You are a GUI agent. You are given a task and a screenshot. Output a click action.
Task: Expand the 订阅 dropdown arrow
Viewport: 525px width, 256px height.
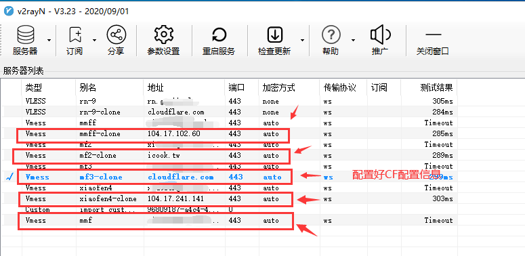pos(94,40)
